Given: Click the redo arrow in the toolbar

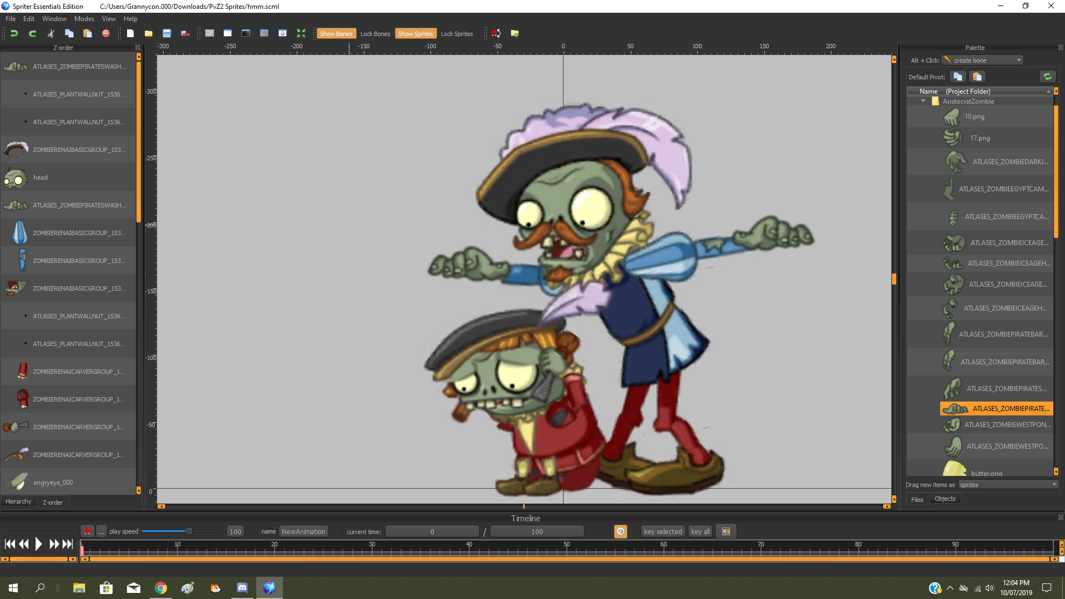Looking at the screenshot, I should coord(32,33).
